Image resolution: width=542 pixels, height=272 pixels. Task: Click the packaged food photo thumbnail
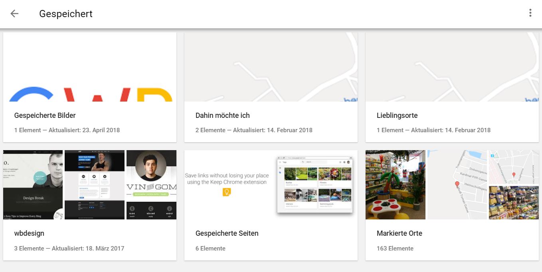[514, 203]
